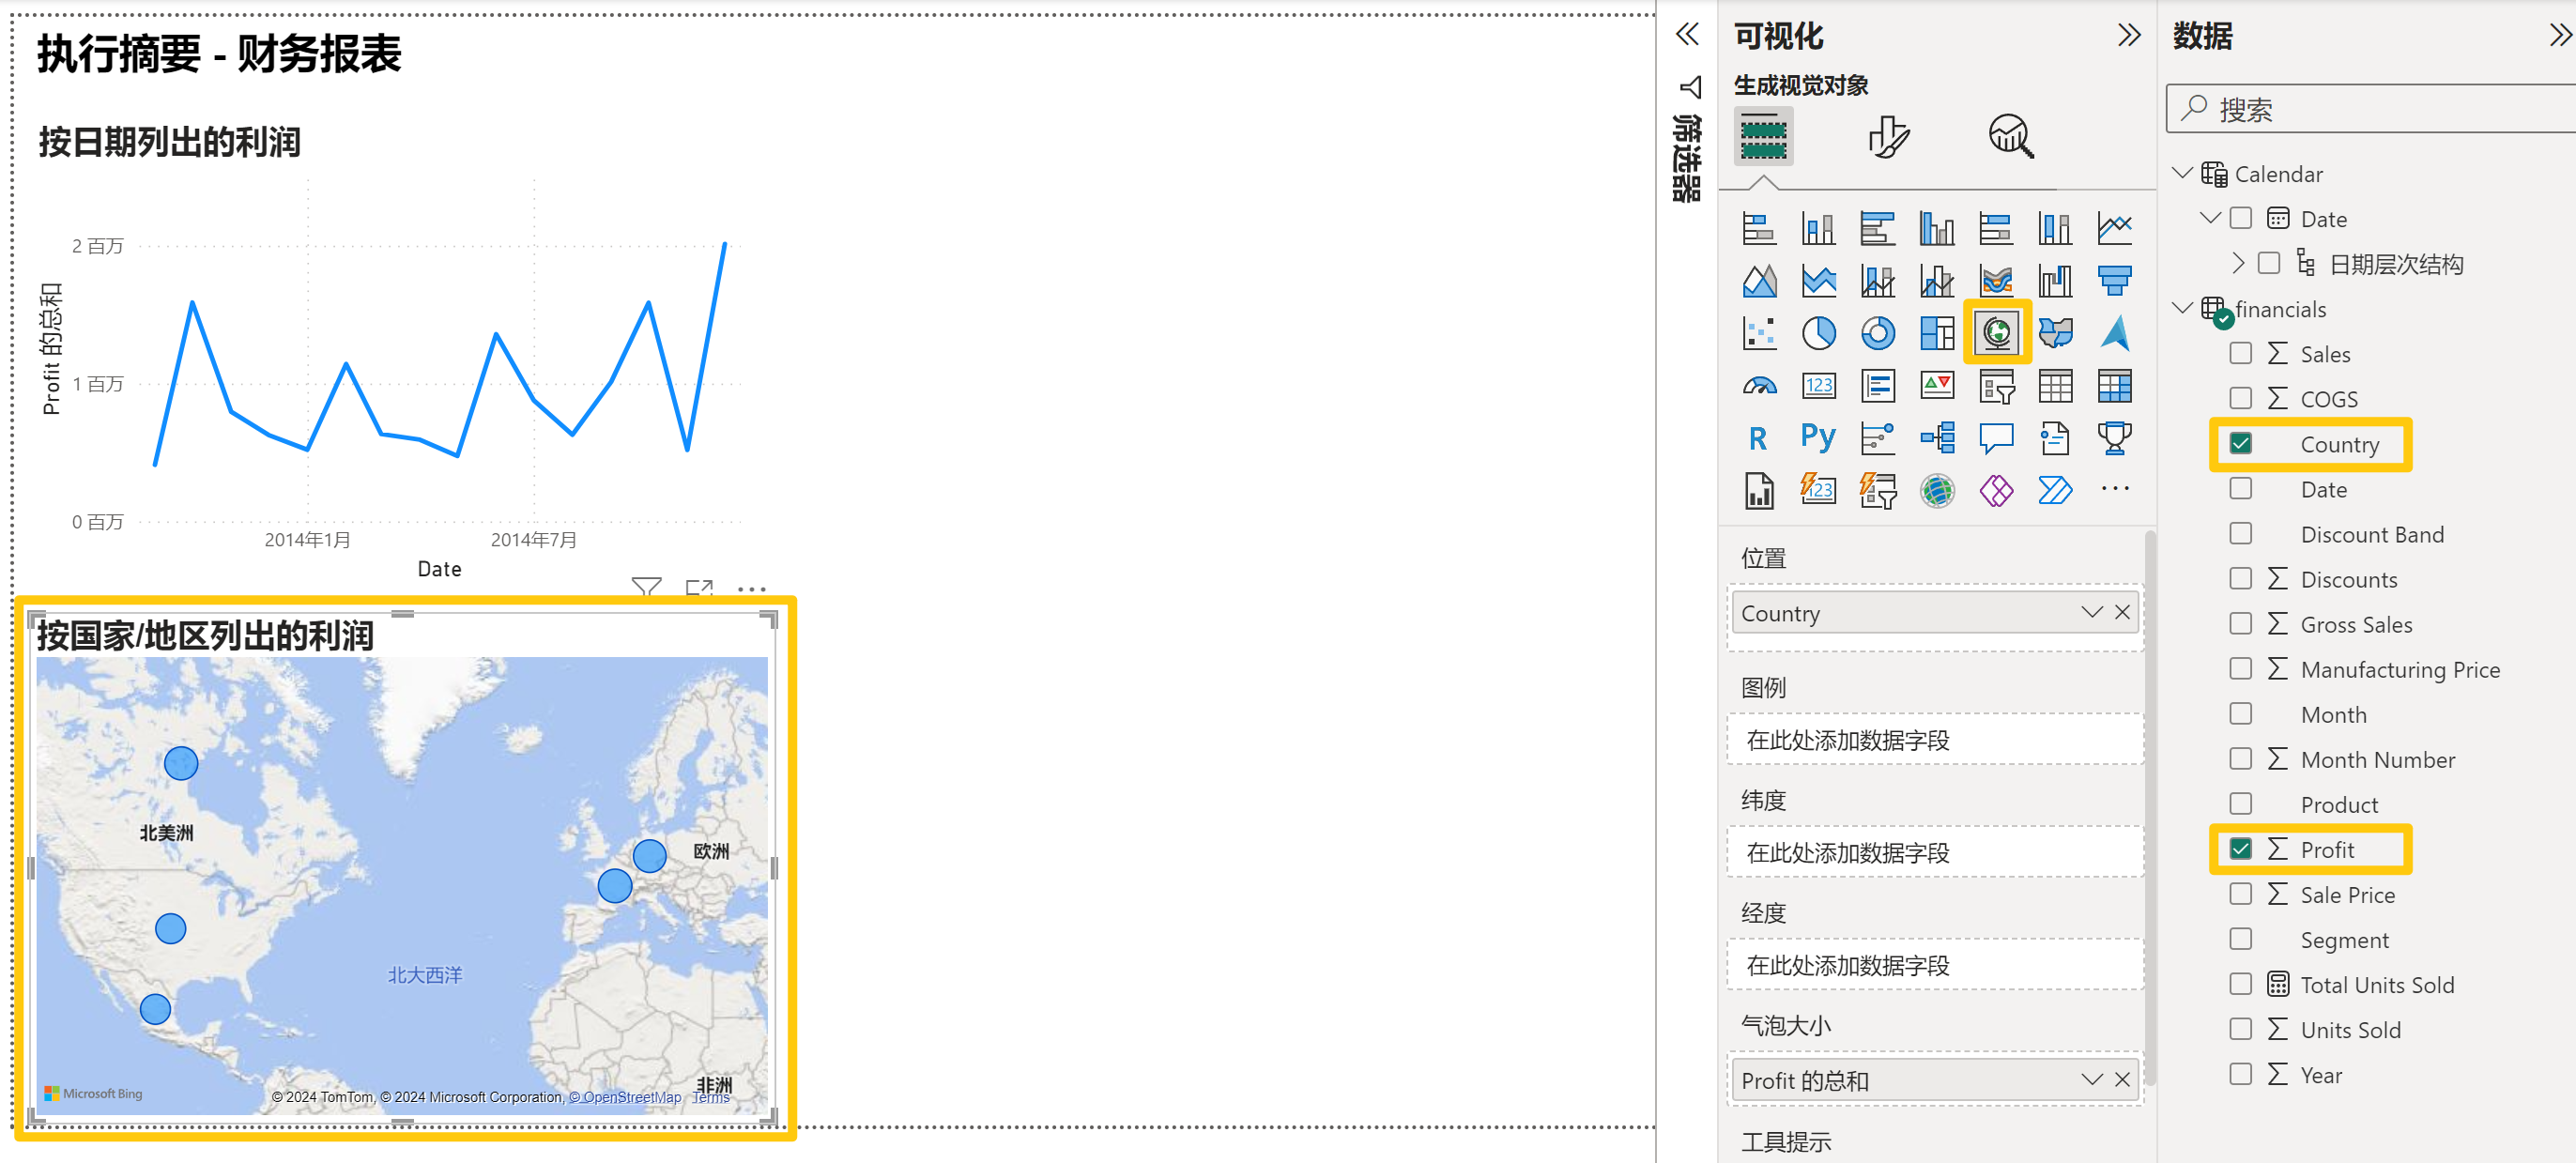
Task: Choose the pie chart visual icon
Action: (x=1818, y=332)
